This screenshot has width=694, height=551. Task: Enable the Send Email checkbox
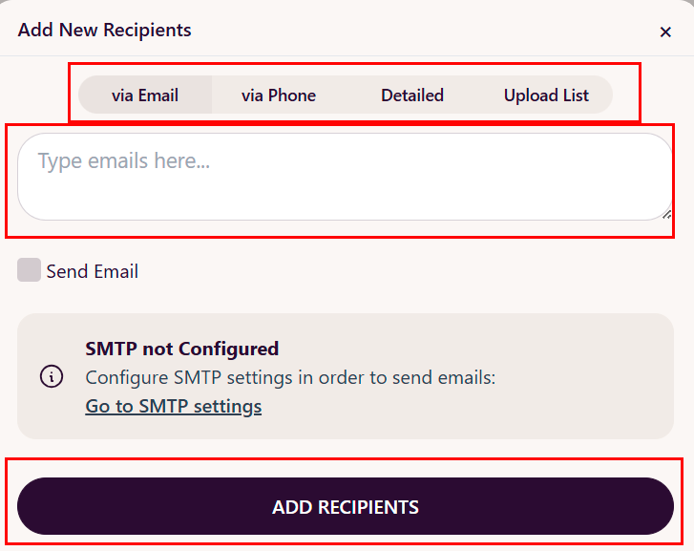30,270
